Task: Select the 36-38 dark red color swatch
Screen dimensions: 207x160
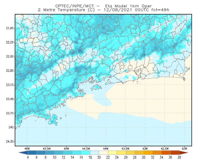Action: 175,153
